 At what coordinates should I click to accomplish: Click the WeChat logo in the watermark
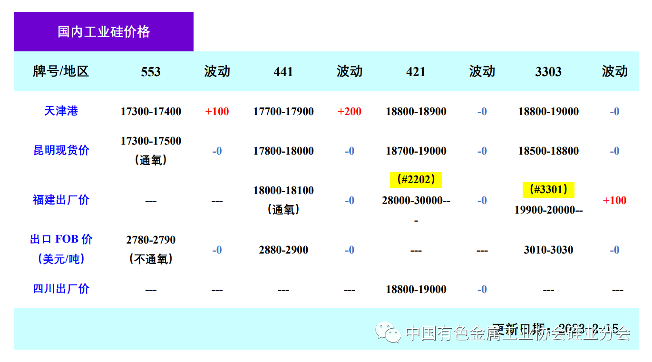388,332
